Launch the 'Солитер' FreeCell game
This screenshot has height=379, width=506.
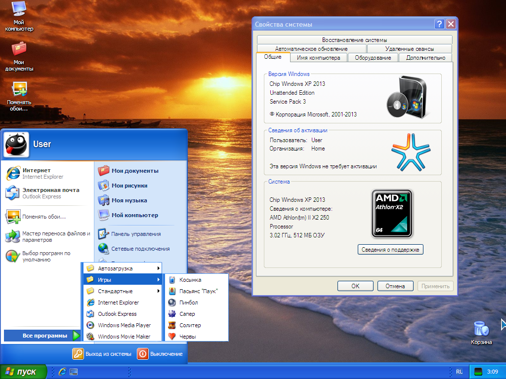tap(196, 325)
